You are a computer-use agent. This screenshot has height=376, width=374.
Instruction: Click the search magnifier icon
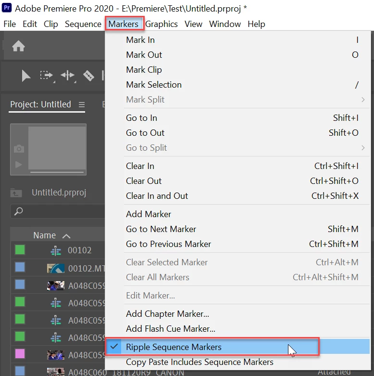click(19, 211)
